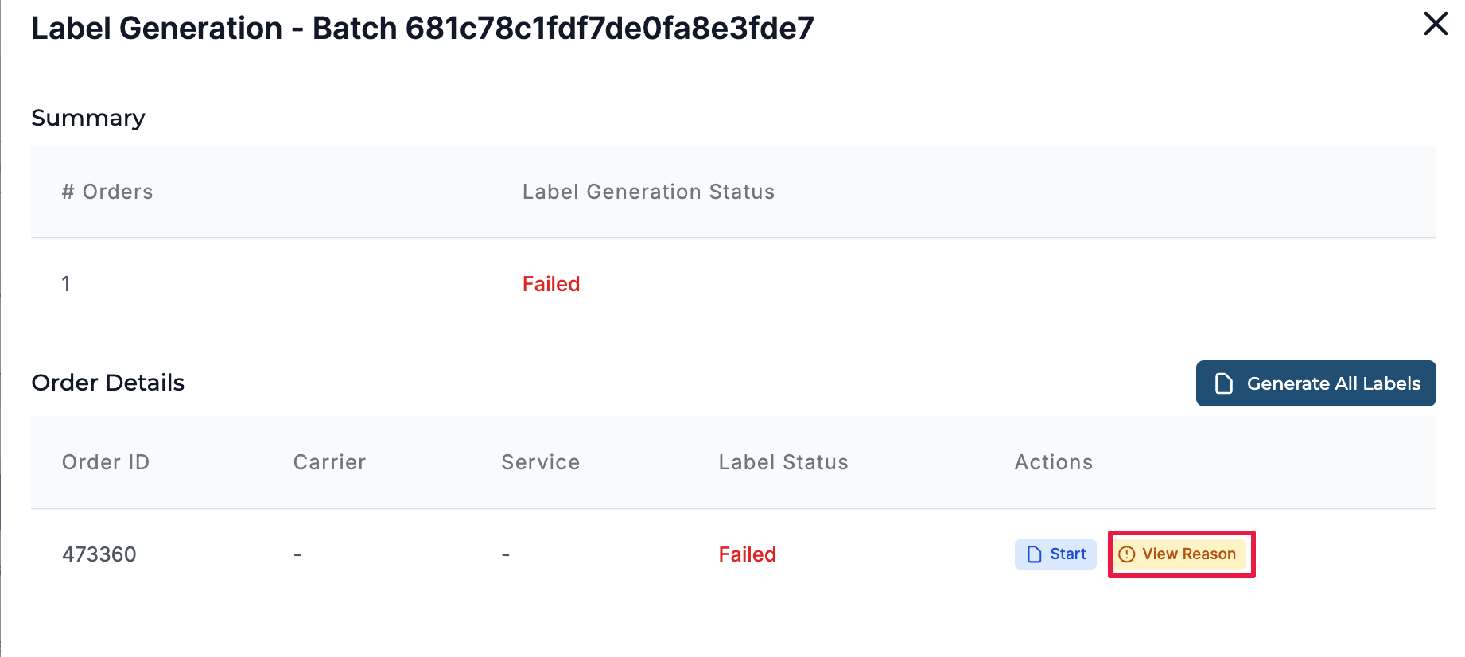Click the Generate All Labels button
This screenshot has width=1465, height=657.
(x=1315, y=383)
